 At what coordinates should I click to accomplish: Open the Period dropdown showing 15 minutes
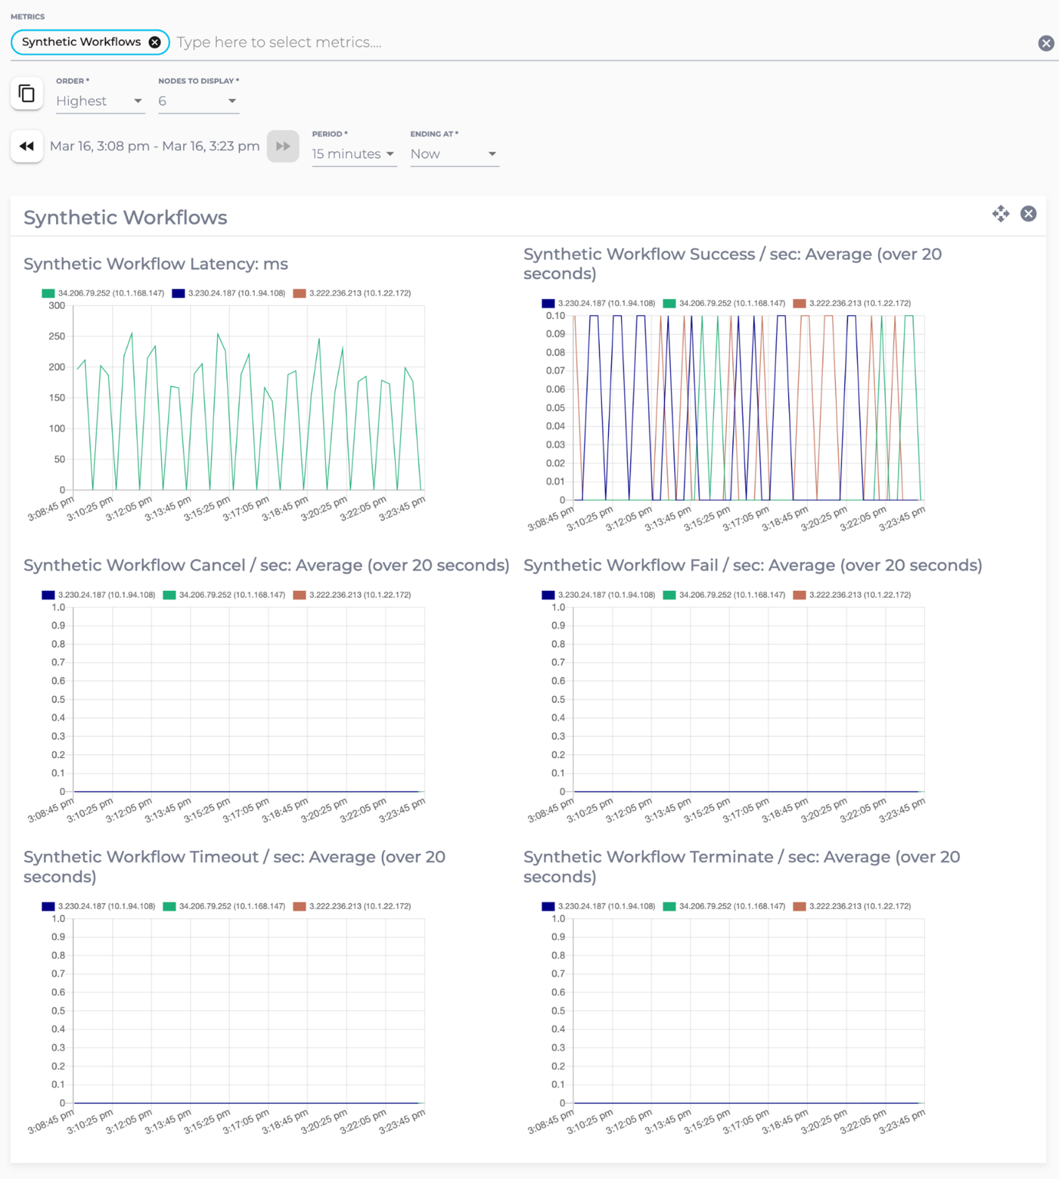pos(354,154)
